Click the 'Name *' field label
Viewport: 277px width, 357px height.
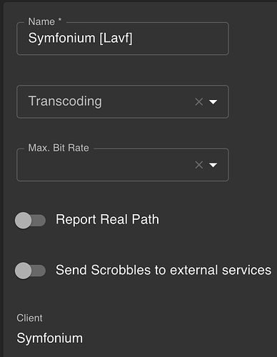click(45, 21)
